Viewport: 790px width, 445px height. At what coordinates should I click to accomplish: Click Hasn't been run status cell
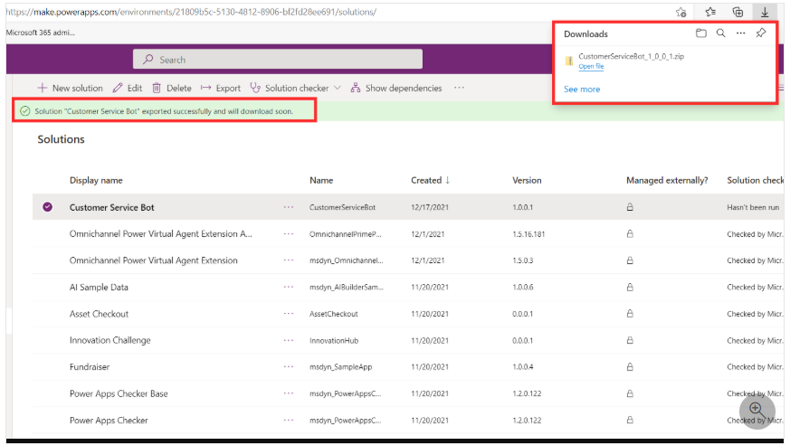click(753, 207)
